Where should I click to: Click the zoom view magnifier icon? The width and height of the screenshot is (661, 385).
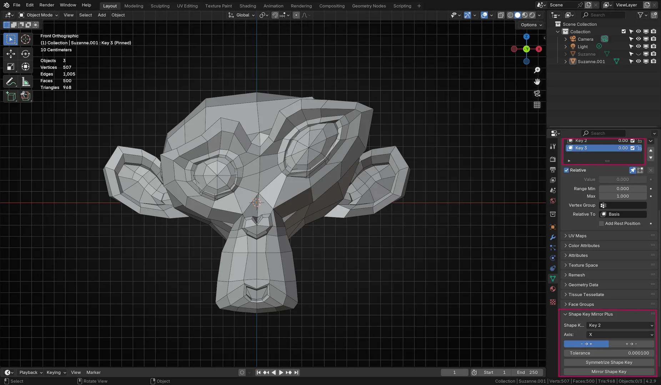[x=537, y=70]
